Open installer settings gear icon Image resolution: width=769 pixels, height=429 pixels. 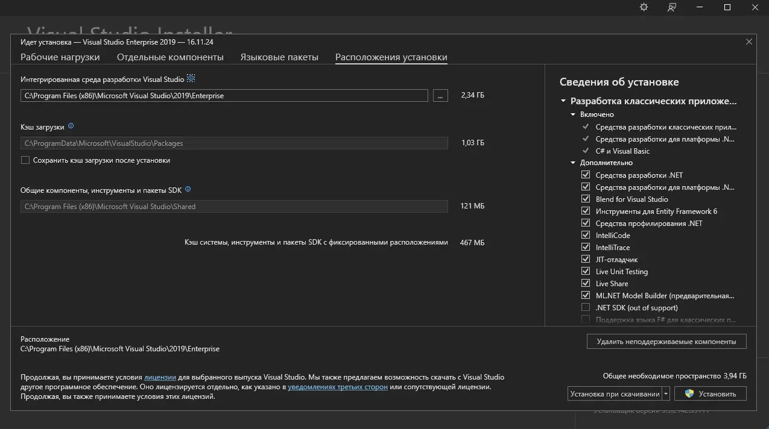(644, 7)
